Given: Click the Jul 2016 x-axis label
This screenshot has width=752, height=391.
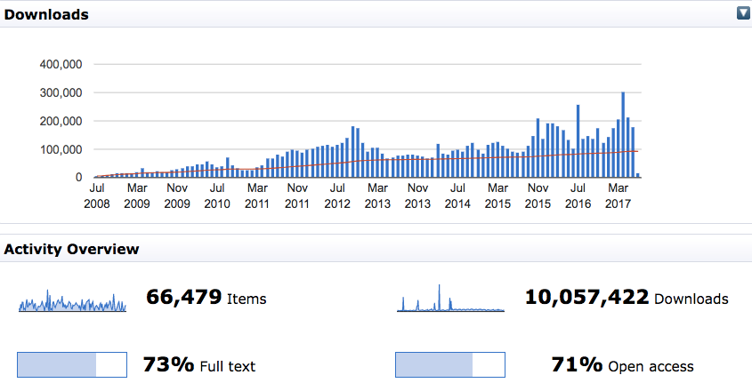Looking at the screenshot, I should coord(578,195).
